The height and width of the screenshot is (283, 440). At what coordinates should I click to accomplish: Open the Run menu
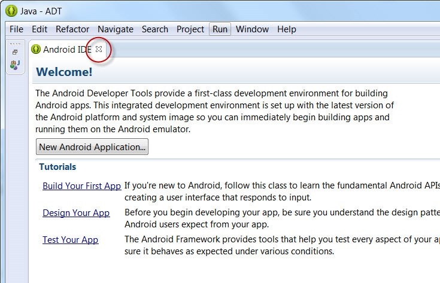[x=220, y=29]
